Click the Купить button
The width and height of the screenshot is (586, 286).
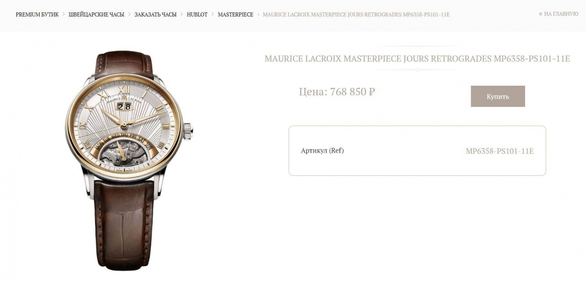(x=498, y=96)
